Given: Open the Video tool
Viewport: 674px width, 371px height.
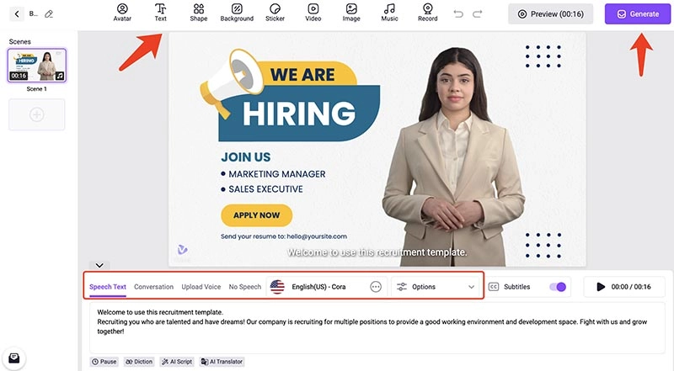Looking at the screenshot, I should click(313, 13).
